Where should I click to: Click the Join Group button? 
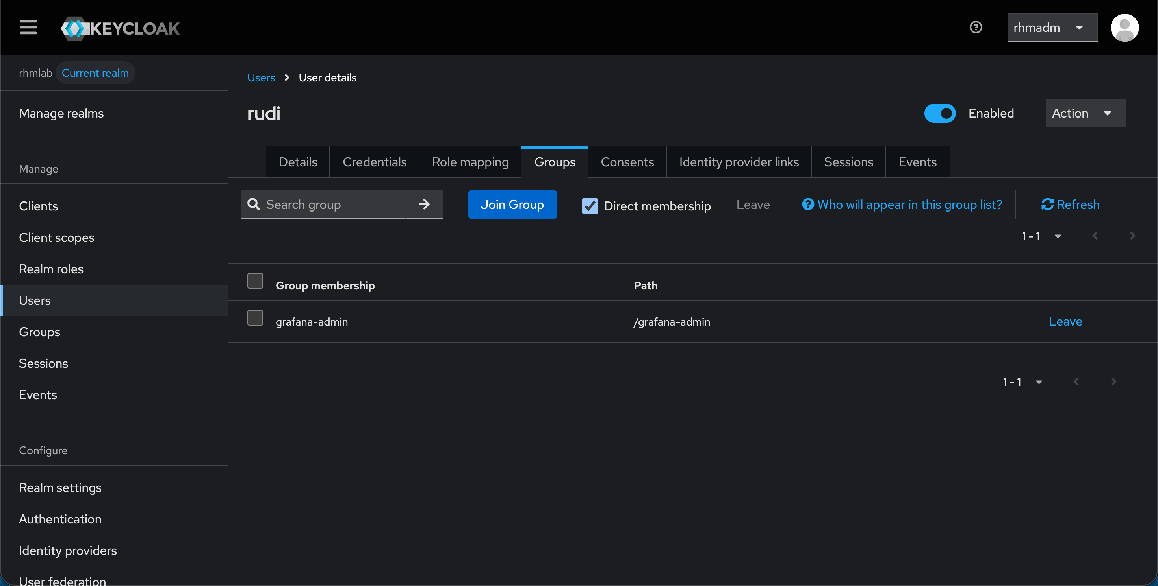[x=512, y=205]
